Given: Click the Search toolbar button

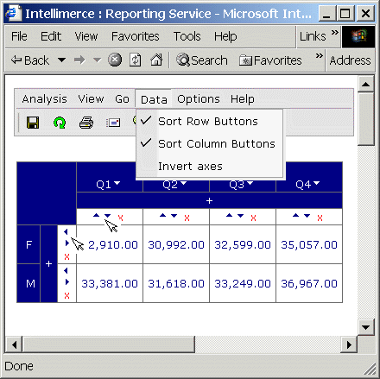Looking at the screenshot, I should (x=202, y=60).
